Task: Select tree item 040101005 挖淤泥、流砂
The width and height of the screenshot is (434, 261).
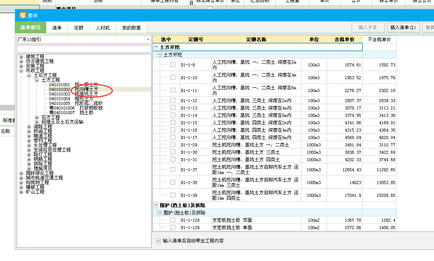Action: coord(75,104)
